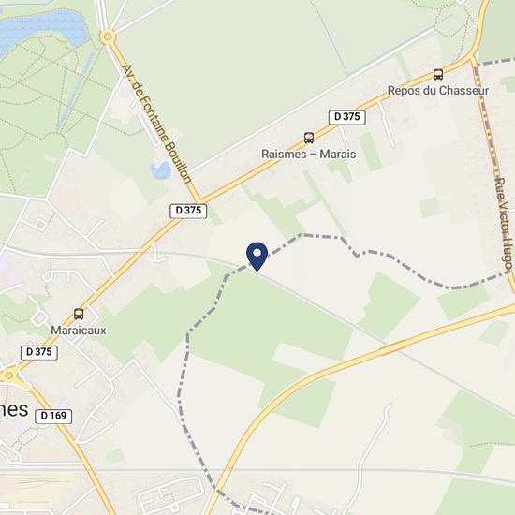Click the Av. de Fontaine Bouillon street label
The image size is (515, 515).
156,125
